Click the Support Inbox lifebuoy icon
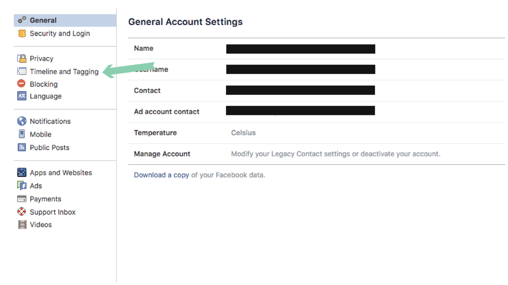 22,212
